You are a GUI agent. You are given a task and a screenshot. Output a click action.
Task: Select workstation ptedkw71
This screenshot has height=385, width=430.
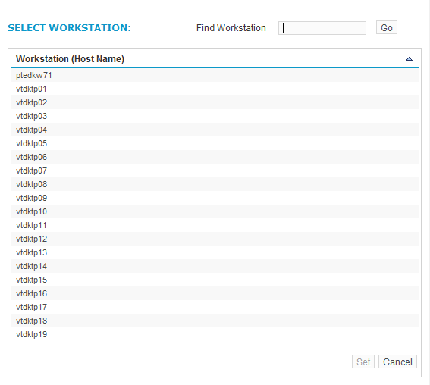tap(215, 75)
